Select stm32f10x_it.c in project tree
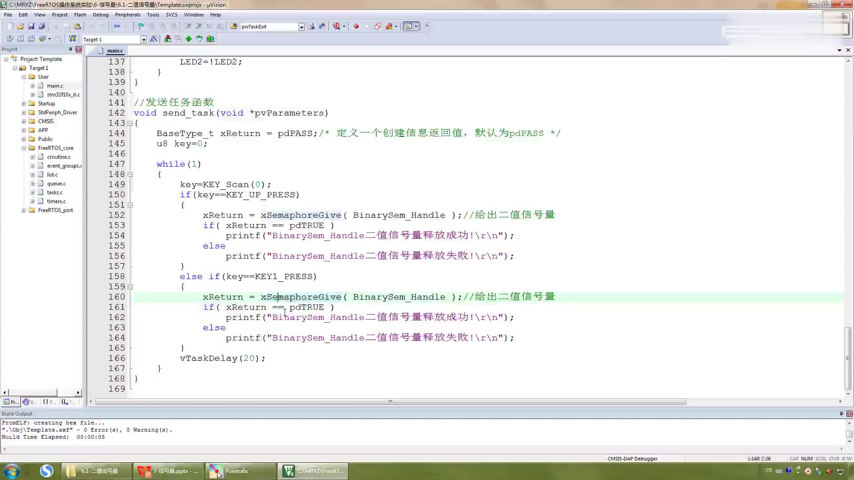 click(63, 95)
